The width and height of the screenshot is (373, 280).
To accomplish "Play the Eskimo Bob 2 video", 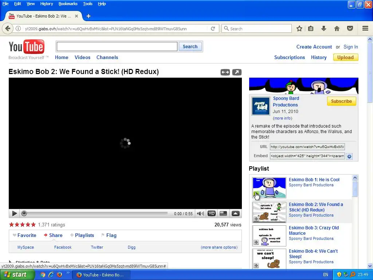I will pyautogui.click(x=14, y=214).
